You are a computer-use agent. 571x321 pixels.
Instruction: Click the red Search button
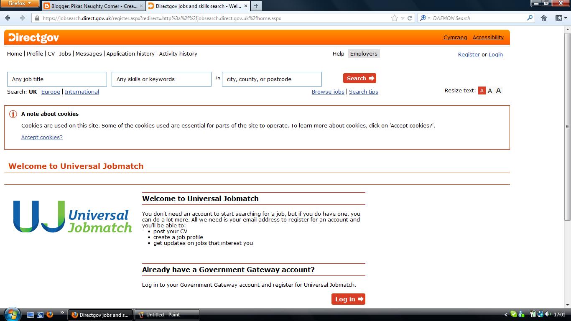pos(359,78)
